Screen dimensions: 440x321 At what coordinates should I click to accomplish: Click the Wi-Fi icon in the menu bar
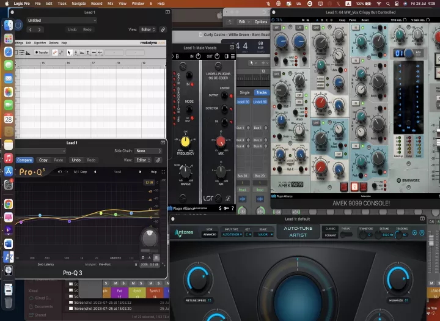tap(379, 4)
